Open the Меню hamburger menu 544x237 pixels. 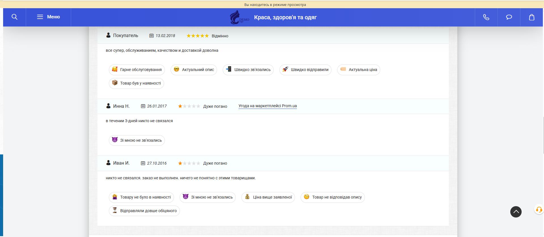[48, 17]
